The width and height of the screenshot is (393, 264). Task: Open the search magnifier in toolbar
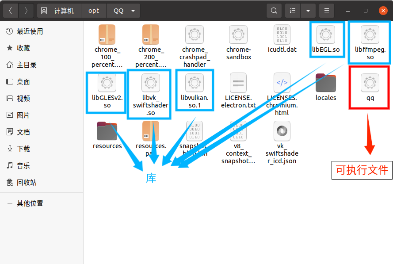(274, 11)
